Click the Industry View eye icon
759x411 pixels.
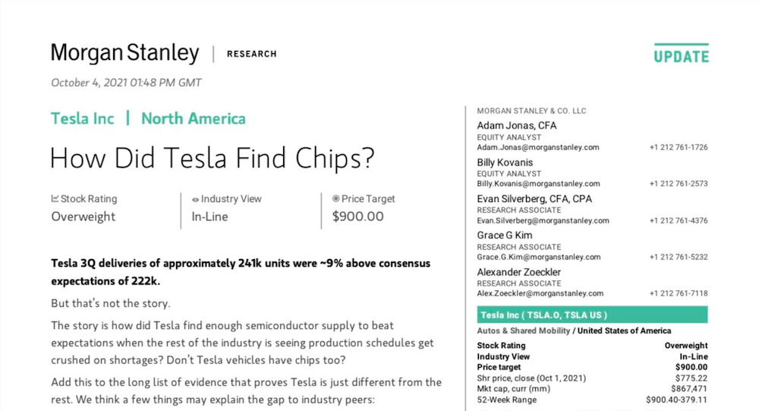click(x=195, y=200)
